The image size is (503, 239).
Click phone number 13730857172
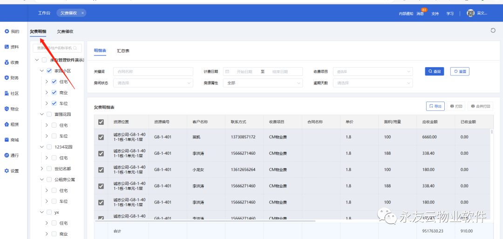[x=243, y=137]
